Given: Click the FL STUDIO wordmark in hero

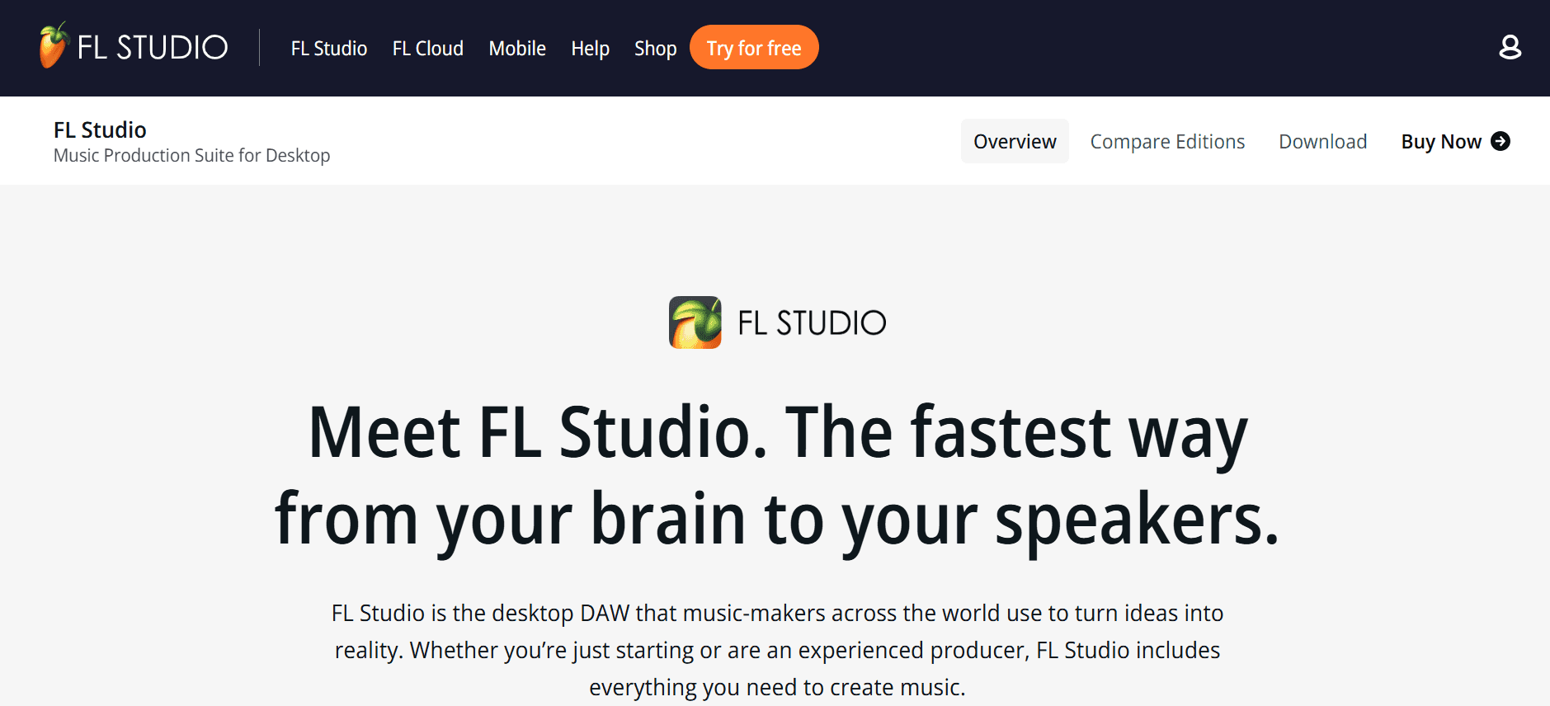Looking at the screenshot, I should tap(812, 323).
